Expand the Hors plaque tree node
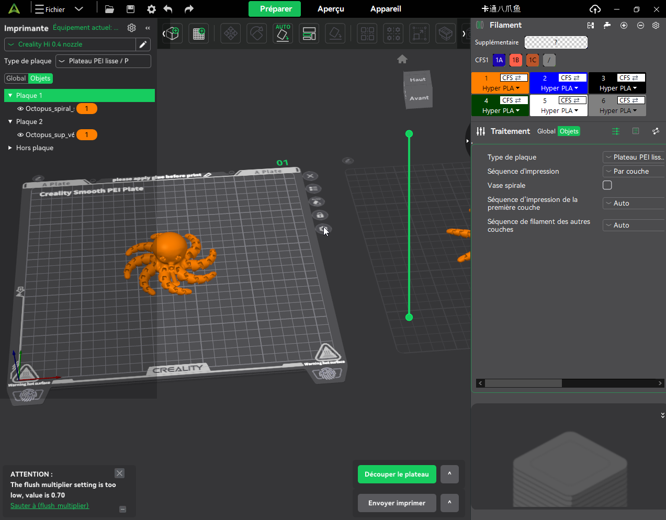The width and height of the screenshot is (666, 520). (x=10, y=148)
